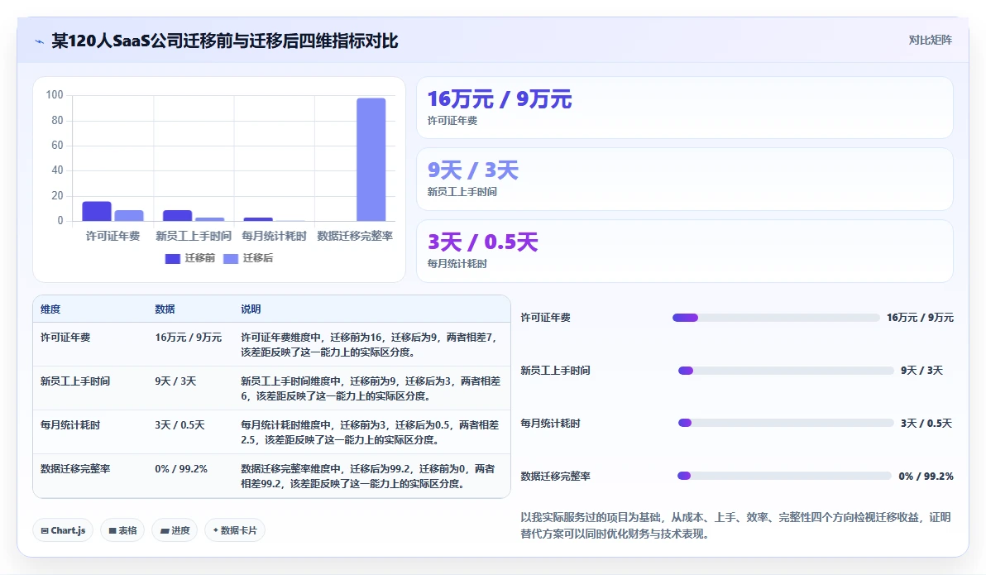Click the Chart.js tag chip
Viewport: 986px width, 575px height.
[63, 530]
